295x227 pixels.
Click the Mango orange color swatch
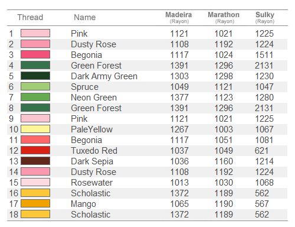pyautogui.click(x=35, y=203)
